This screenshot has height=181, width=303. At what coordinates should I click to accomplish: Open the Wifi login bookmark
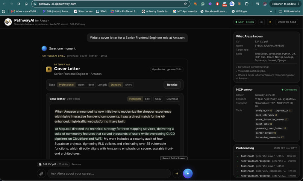[x=239, y=11]
